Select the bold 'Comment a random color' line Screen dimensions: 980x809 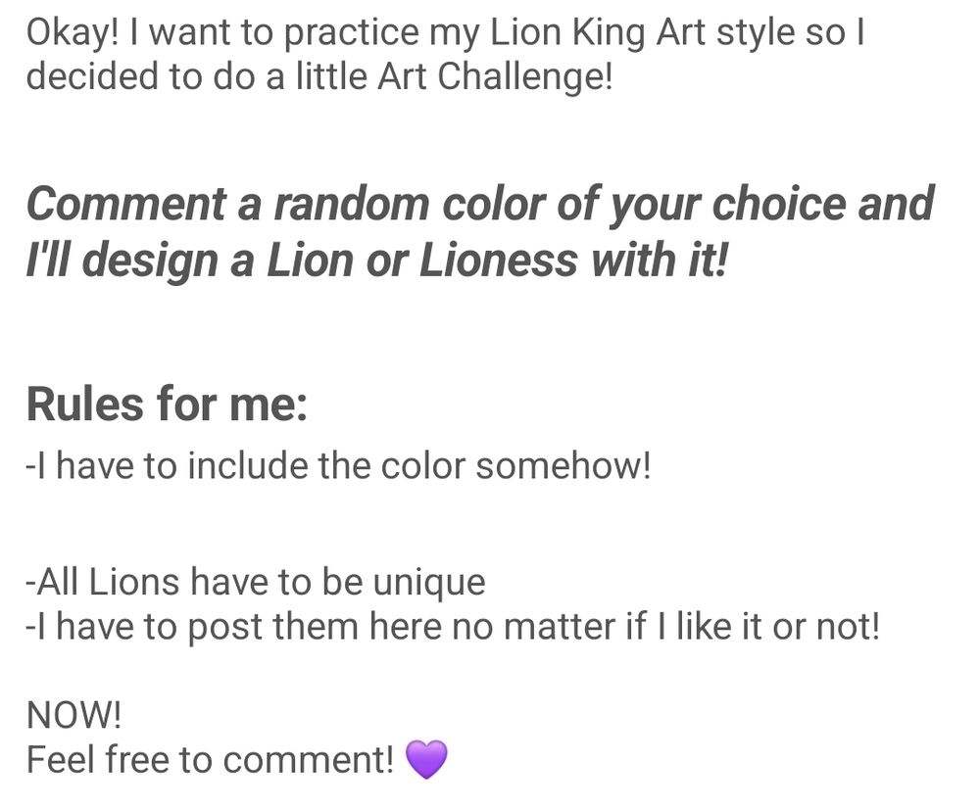pyautogui.click(x=480, y=205)
